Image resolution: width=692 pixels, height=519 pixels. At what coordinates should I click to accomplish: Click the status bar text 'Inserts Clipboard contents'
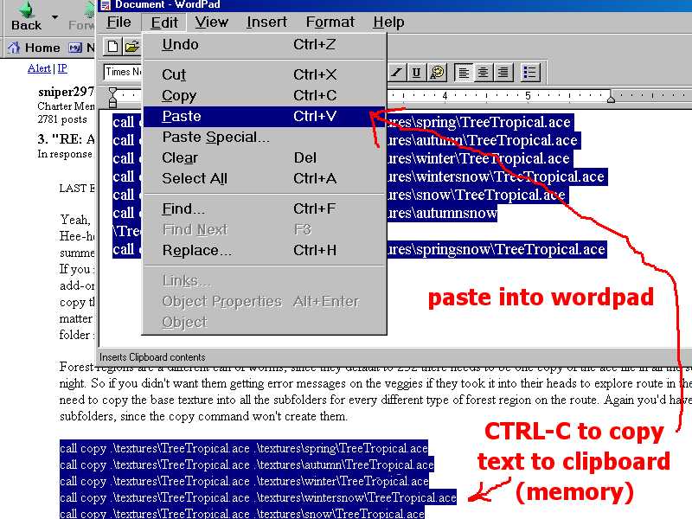coord(153,357)
